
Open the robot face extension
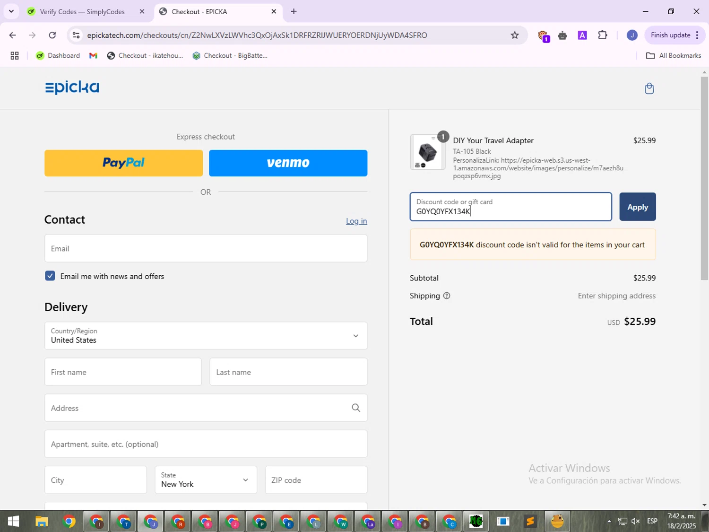pyautogui.click(x=562, y=35)
